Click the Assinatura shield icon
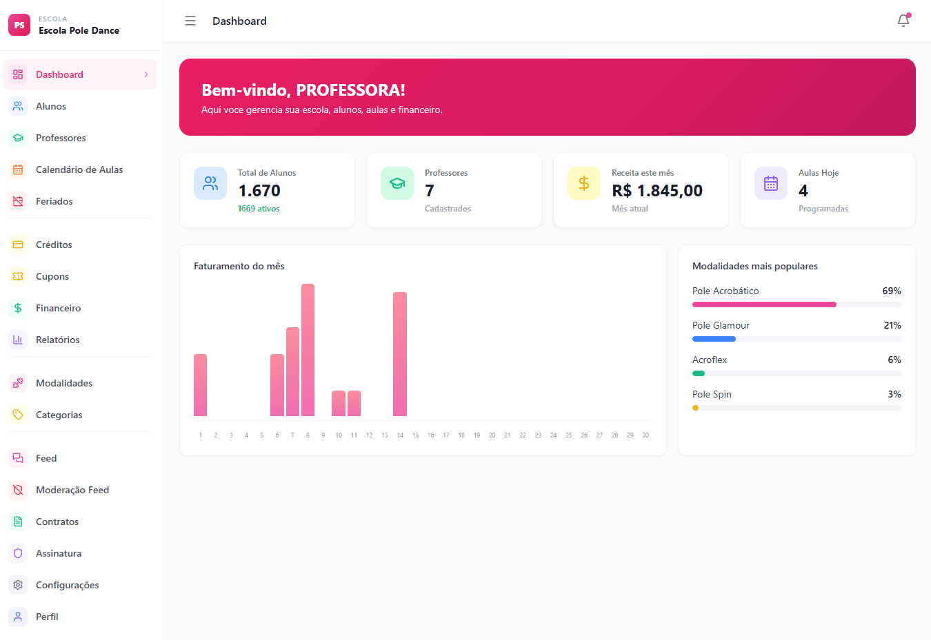Image resolution: width=931 pixels, height=640 pixels. tap(18, 553)
